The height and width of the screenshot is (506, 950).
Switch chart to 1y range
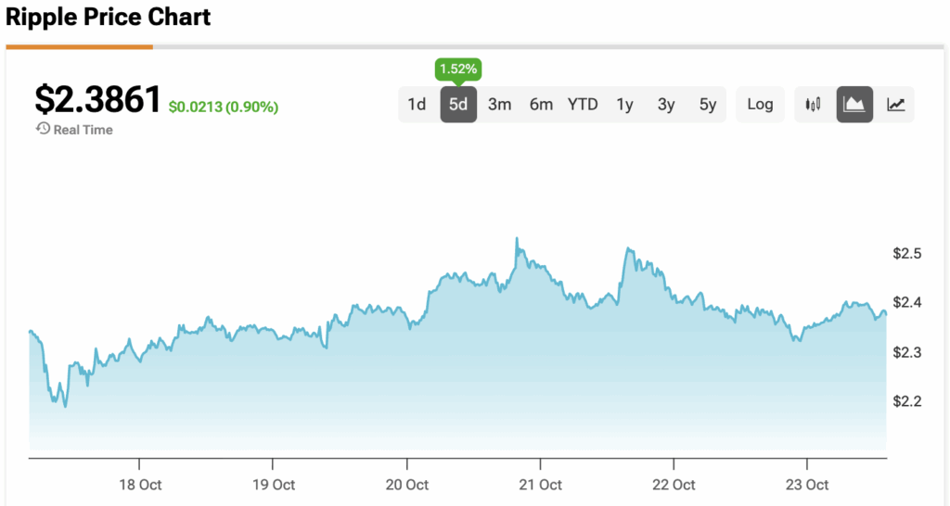click(624, 105)
